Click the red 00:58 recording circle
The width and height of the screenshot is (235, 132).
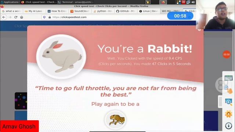[x=227, y=55]
